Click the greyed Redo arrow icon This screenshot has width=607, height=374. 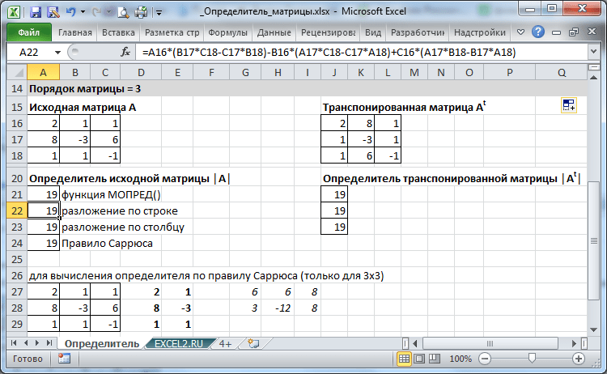pos(96,12)
